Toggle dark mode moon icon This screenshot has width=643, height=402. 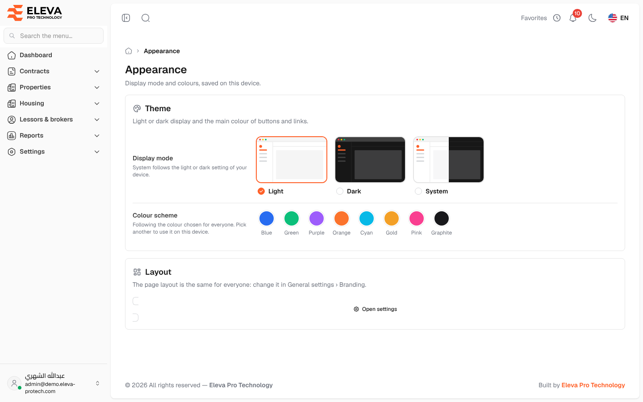(x=593, y=18)
